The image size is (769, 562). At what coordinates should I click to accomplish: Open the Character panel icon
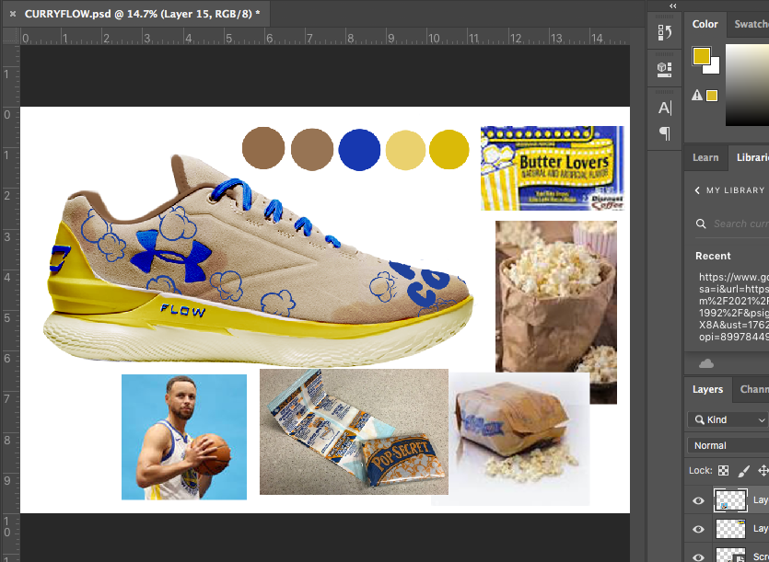pyautogui.click(x=665, y=108)
